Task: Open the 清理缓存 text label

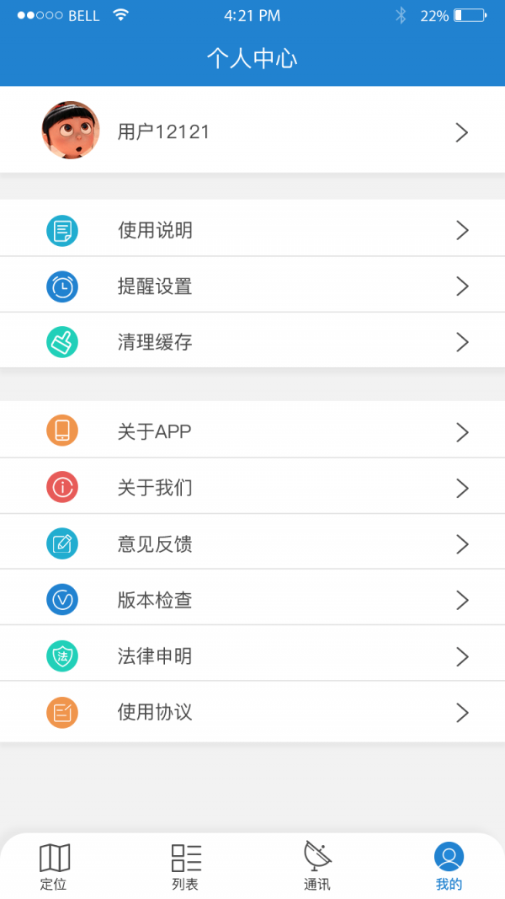Action: click(155, 342)
